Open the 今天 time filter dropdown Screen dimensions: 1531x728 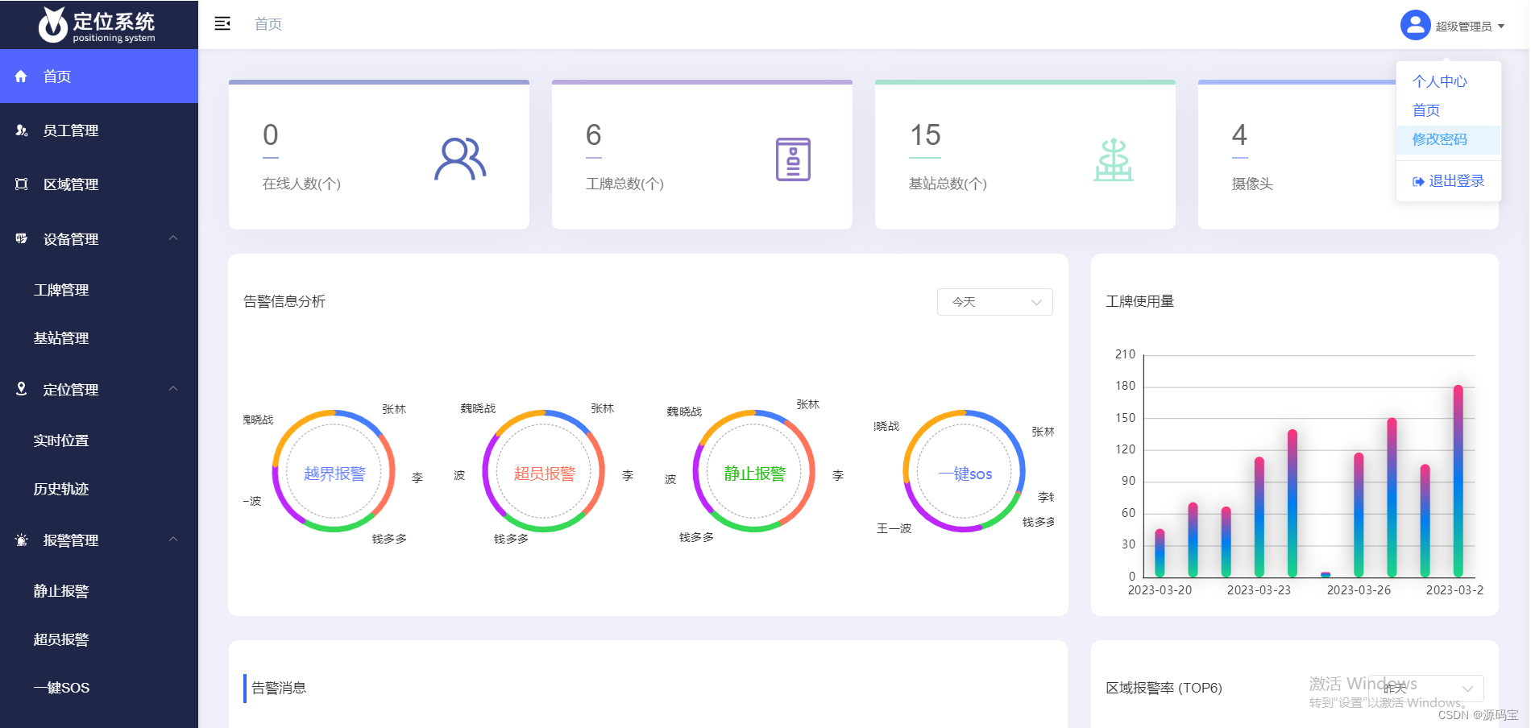coord(994,302)
